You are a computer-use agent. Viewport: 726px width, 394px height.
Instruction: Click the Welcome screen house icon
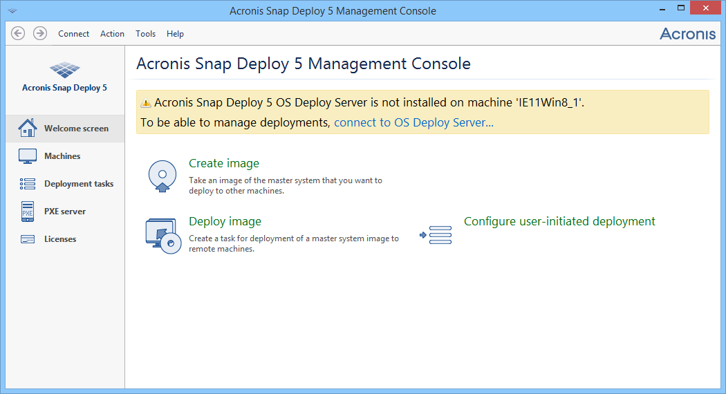(x=28, y=128)
